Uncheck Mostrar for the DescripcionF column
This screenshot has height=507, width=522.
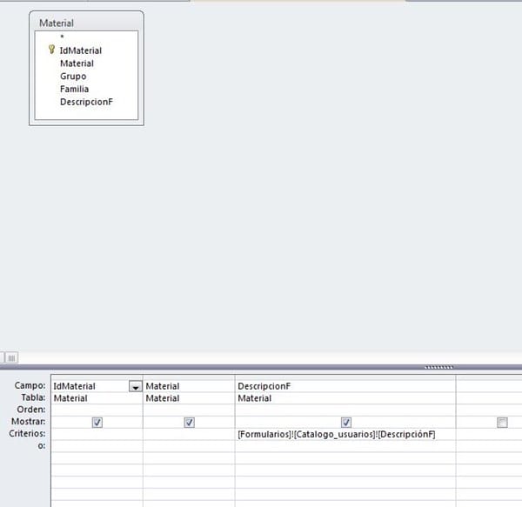point(346,423)
